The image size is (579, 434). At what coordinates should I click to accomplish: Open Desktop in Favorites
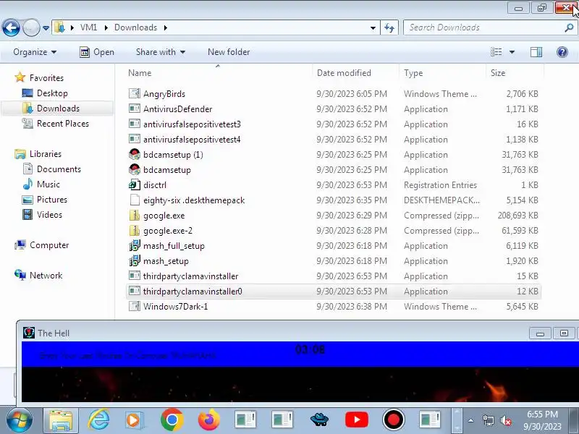coord(52,93)
